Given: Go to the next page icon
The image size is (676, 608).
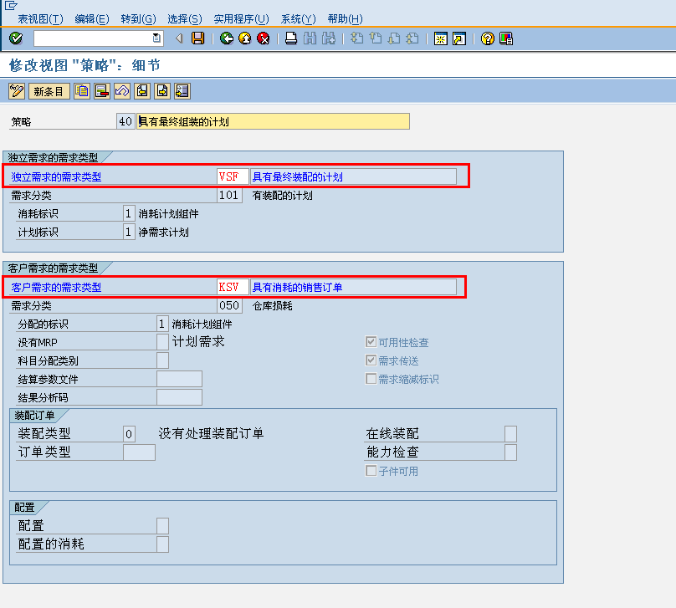Looking at the screenshot, I should coord(394,38).
